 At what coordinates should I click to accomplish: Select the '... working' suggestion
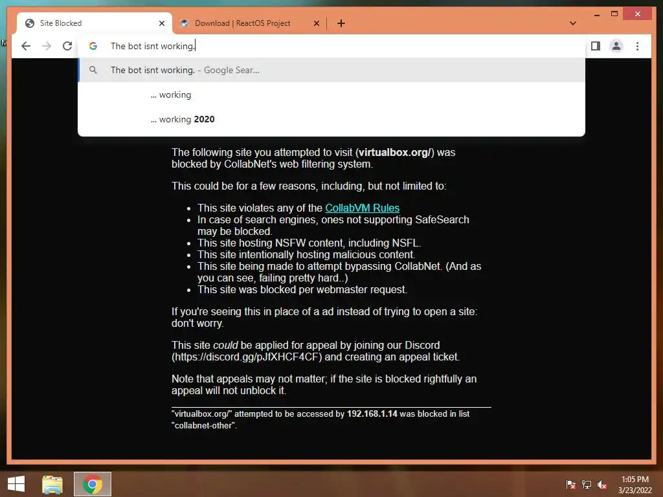click(x=331, y=94)
